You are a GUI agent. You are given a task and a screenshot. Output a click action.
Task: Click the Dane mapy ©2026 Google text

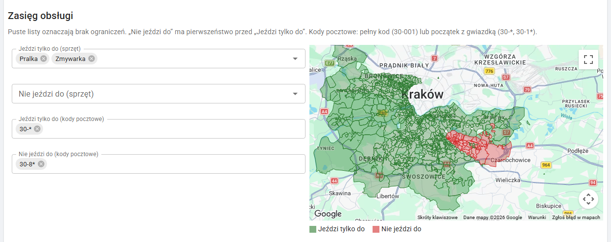point(493,218)
